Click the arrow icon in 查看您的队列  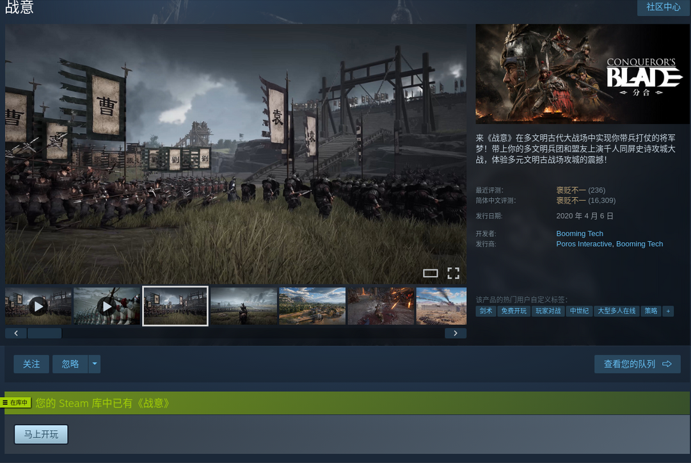point(667,364)
